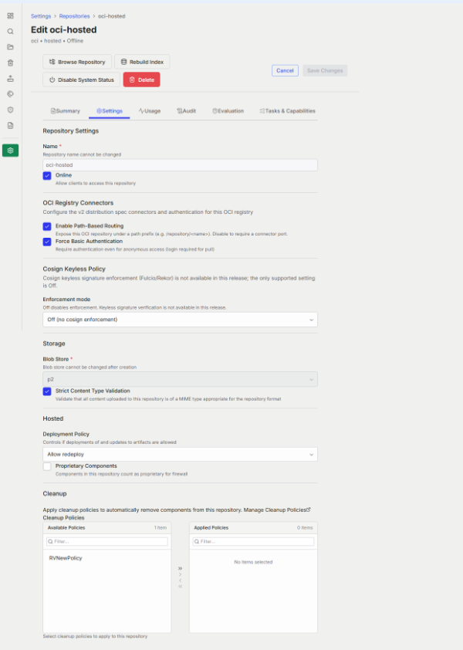Click the 'No items selected' text
The image size is (463, 650).
click(x=253, y=562)
